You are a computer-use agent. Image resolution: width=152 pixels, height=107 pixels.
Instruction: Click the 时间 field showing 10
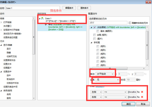point(131,80)
